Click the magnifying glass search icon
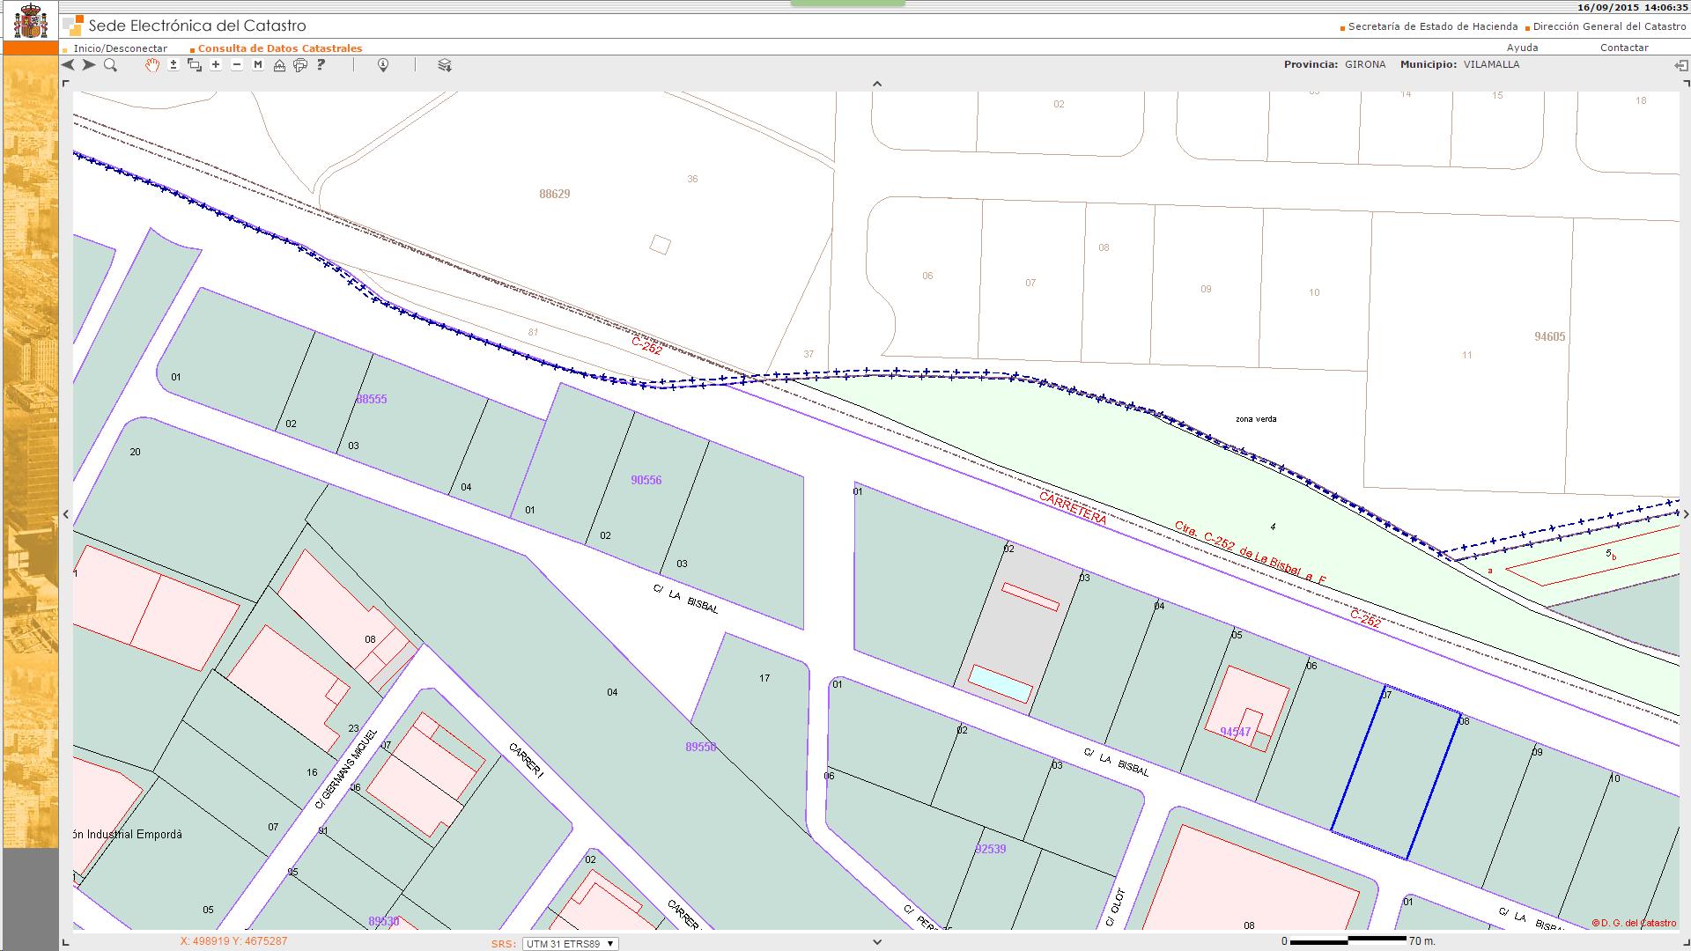Image resolution: width=1691 pixels, height=951 pixels. (x=110, y=65)
